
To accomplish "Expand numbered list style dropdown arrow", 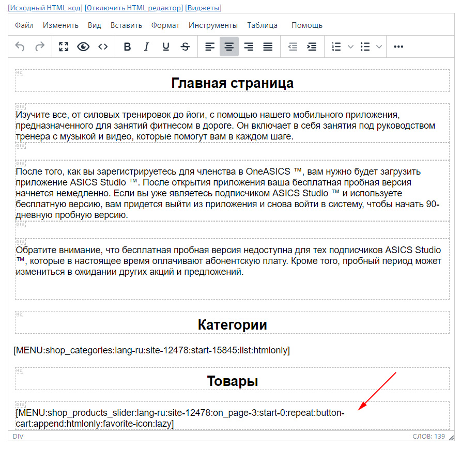I will click(350, 47).
